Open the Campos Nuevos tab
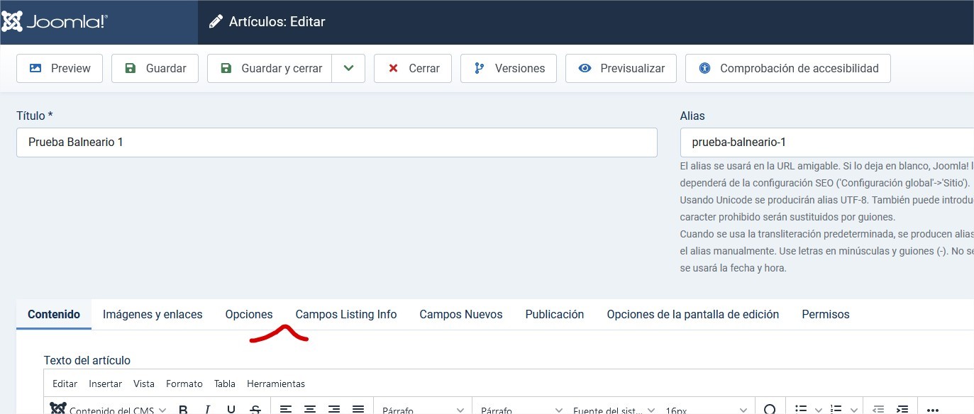This screenshot has height=414, width=974. point(461,314)
